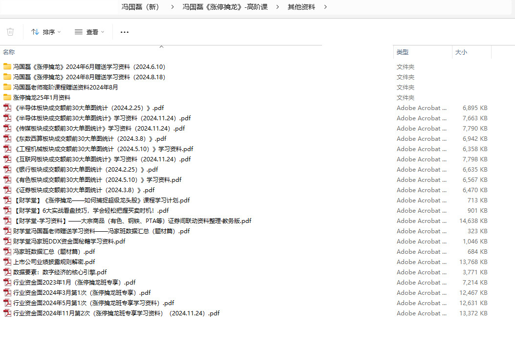Click the trash delete icon in toolbar
The width and height of the screenshot is (515, 354).
tap(10, 32)
